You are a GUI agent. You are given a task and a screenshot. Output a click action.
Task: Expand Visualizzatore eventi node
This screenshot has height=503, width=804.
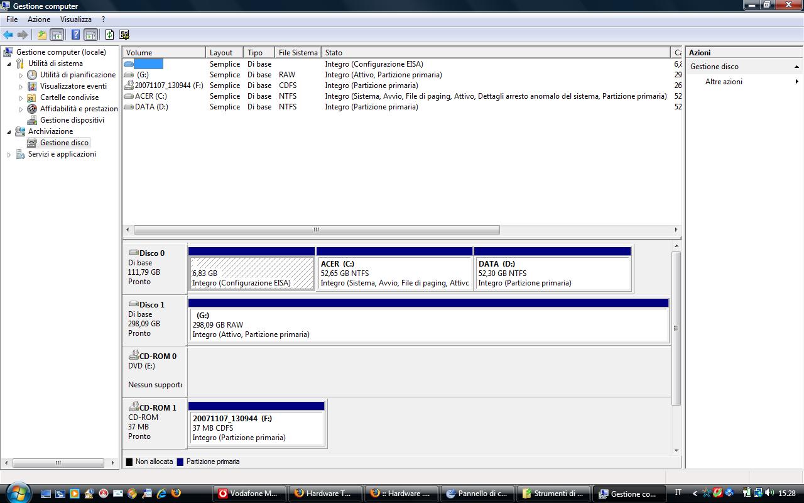coord(21,86)
